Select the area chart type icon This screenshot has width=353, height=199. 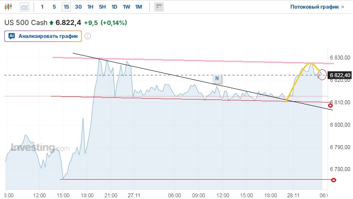point(25,7)
